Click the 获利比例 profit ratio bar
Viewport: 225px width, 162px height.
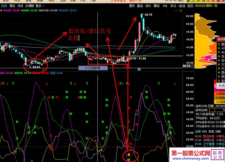click(217, 110)
